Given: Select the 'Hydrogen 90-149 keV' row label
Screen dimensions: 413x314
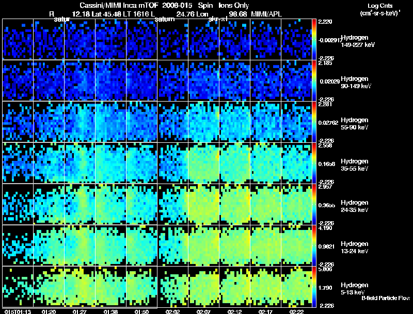Looking at the screenshot, I should (356, 82).
